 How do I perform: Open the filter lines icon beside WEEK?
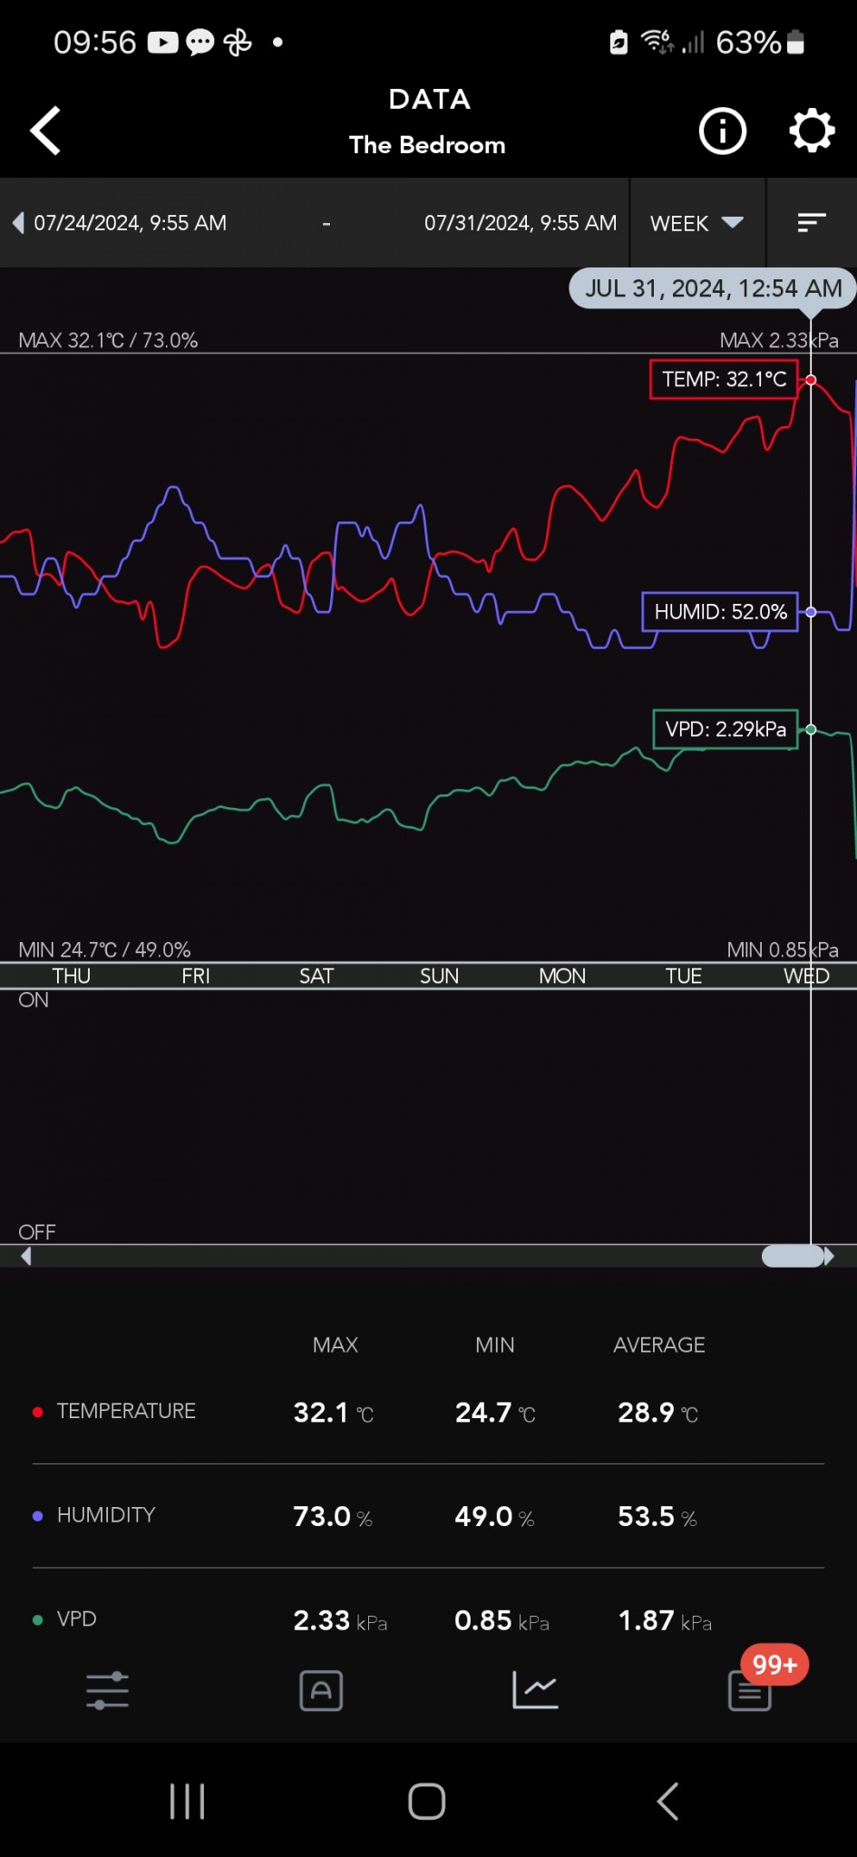[811, 223]
